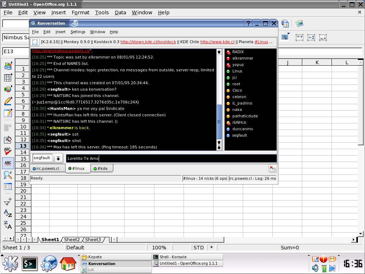This screenshot has width=365, height=274.
Task: Click the topic edit button beside channel topic
Action: click(x=35, y=42)
